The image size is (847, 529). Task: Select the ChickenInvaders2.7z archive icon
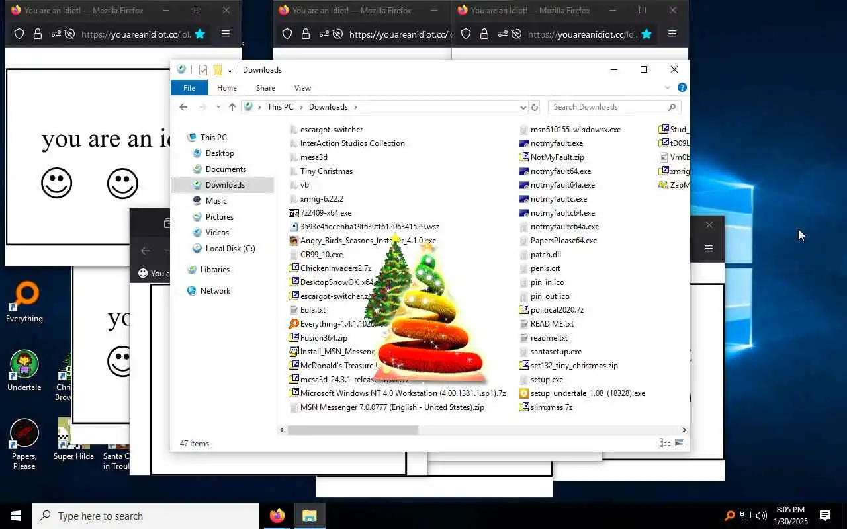tap(294, 268)
